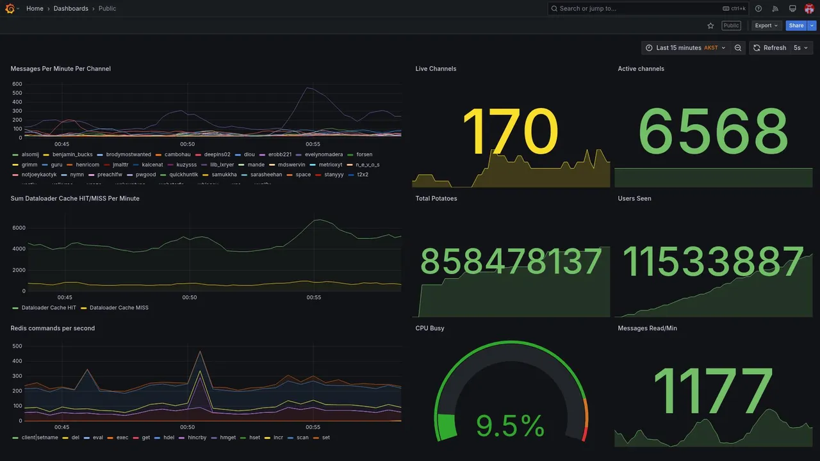Click the zoom out time range icon

[738, 48]
